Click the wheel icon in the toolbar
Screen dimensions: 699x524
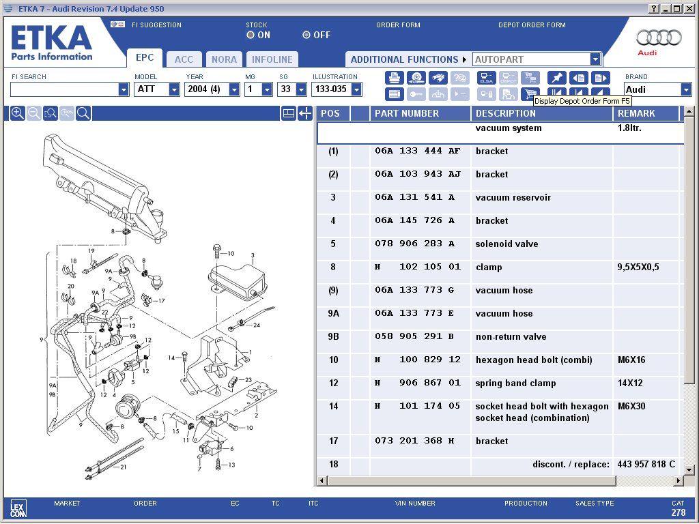(x=416, y=78)
